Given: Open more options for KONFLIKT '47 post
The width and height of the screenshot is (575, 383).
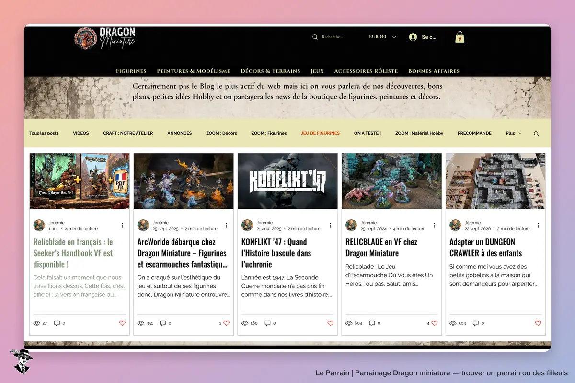Looking at the screenshot, I should point(331,225).
